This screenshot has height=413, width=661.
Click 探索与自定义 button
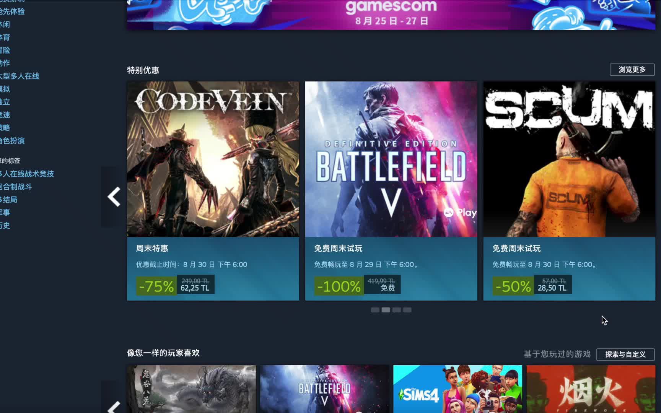[x=625, y=354]
